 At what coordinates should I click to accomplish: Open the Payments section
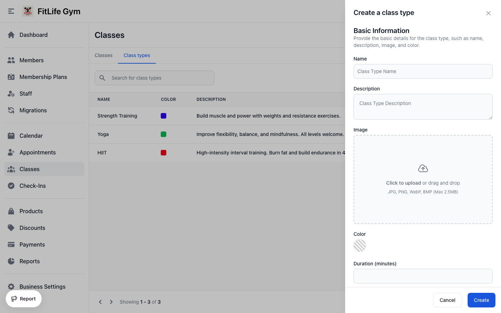coord(32,244)
